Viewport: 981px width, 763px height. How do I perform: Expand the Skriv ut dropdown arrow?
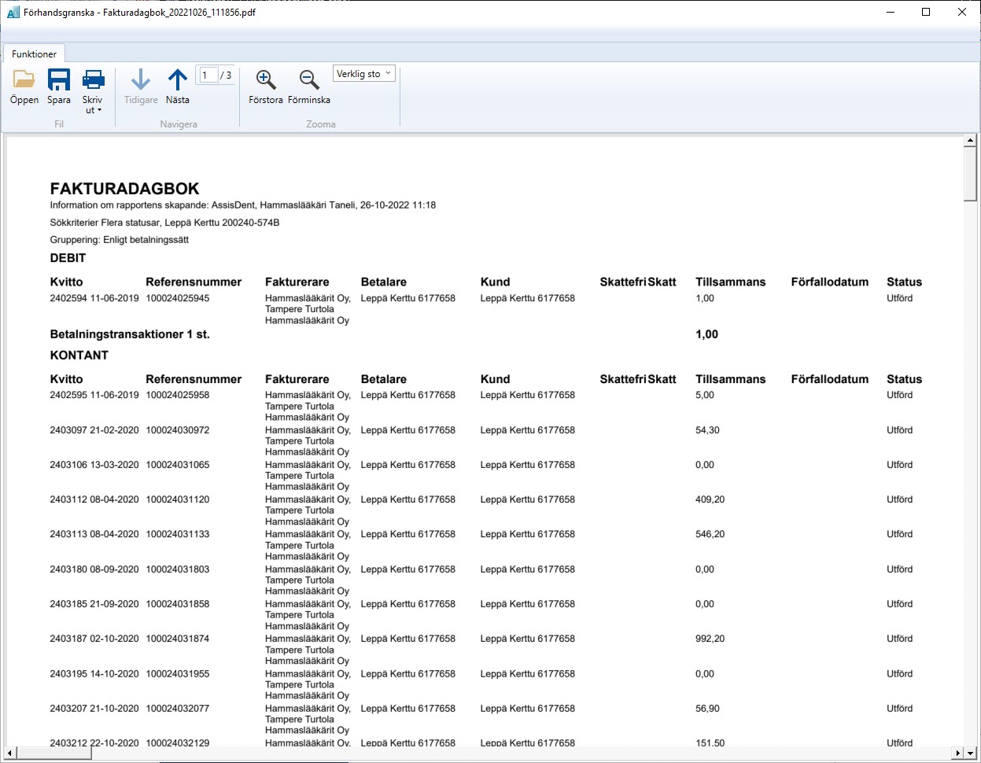point(93,111)
